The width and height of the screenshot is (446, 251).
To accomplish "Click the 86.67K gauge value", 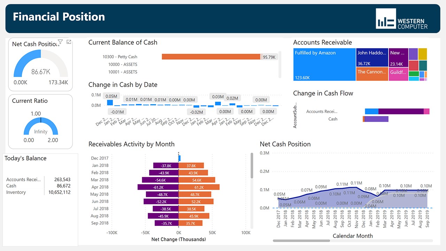I will [x=41, y=72].
